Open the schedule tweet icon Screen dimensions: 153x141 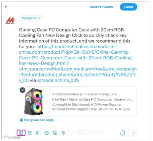(55, 133)
